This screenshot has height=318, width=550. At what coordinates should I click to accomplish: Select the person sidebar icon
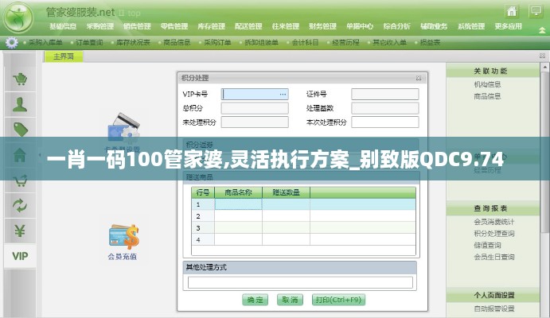coord(20,104)
